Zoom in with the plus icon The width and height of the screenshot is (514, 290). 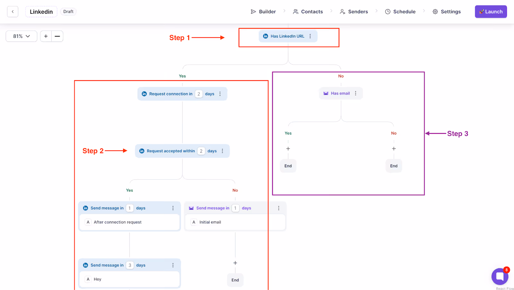[x=46, y=36]
